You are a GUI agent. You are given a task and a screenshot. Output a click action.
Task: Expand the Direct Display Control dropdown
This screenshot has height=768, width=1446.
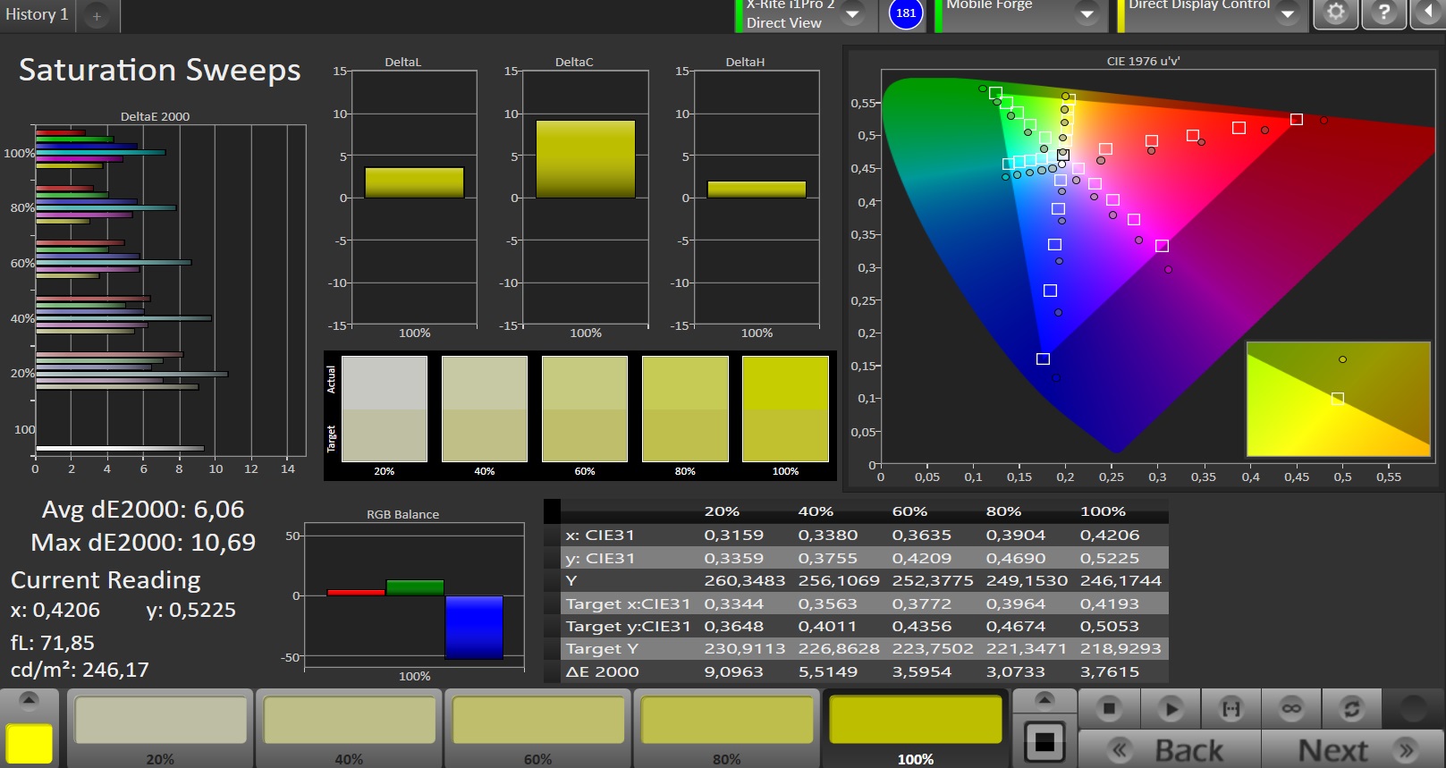tap(1287, 13)
